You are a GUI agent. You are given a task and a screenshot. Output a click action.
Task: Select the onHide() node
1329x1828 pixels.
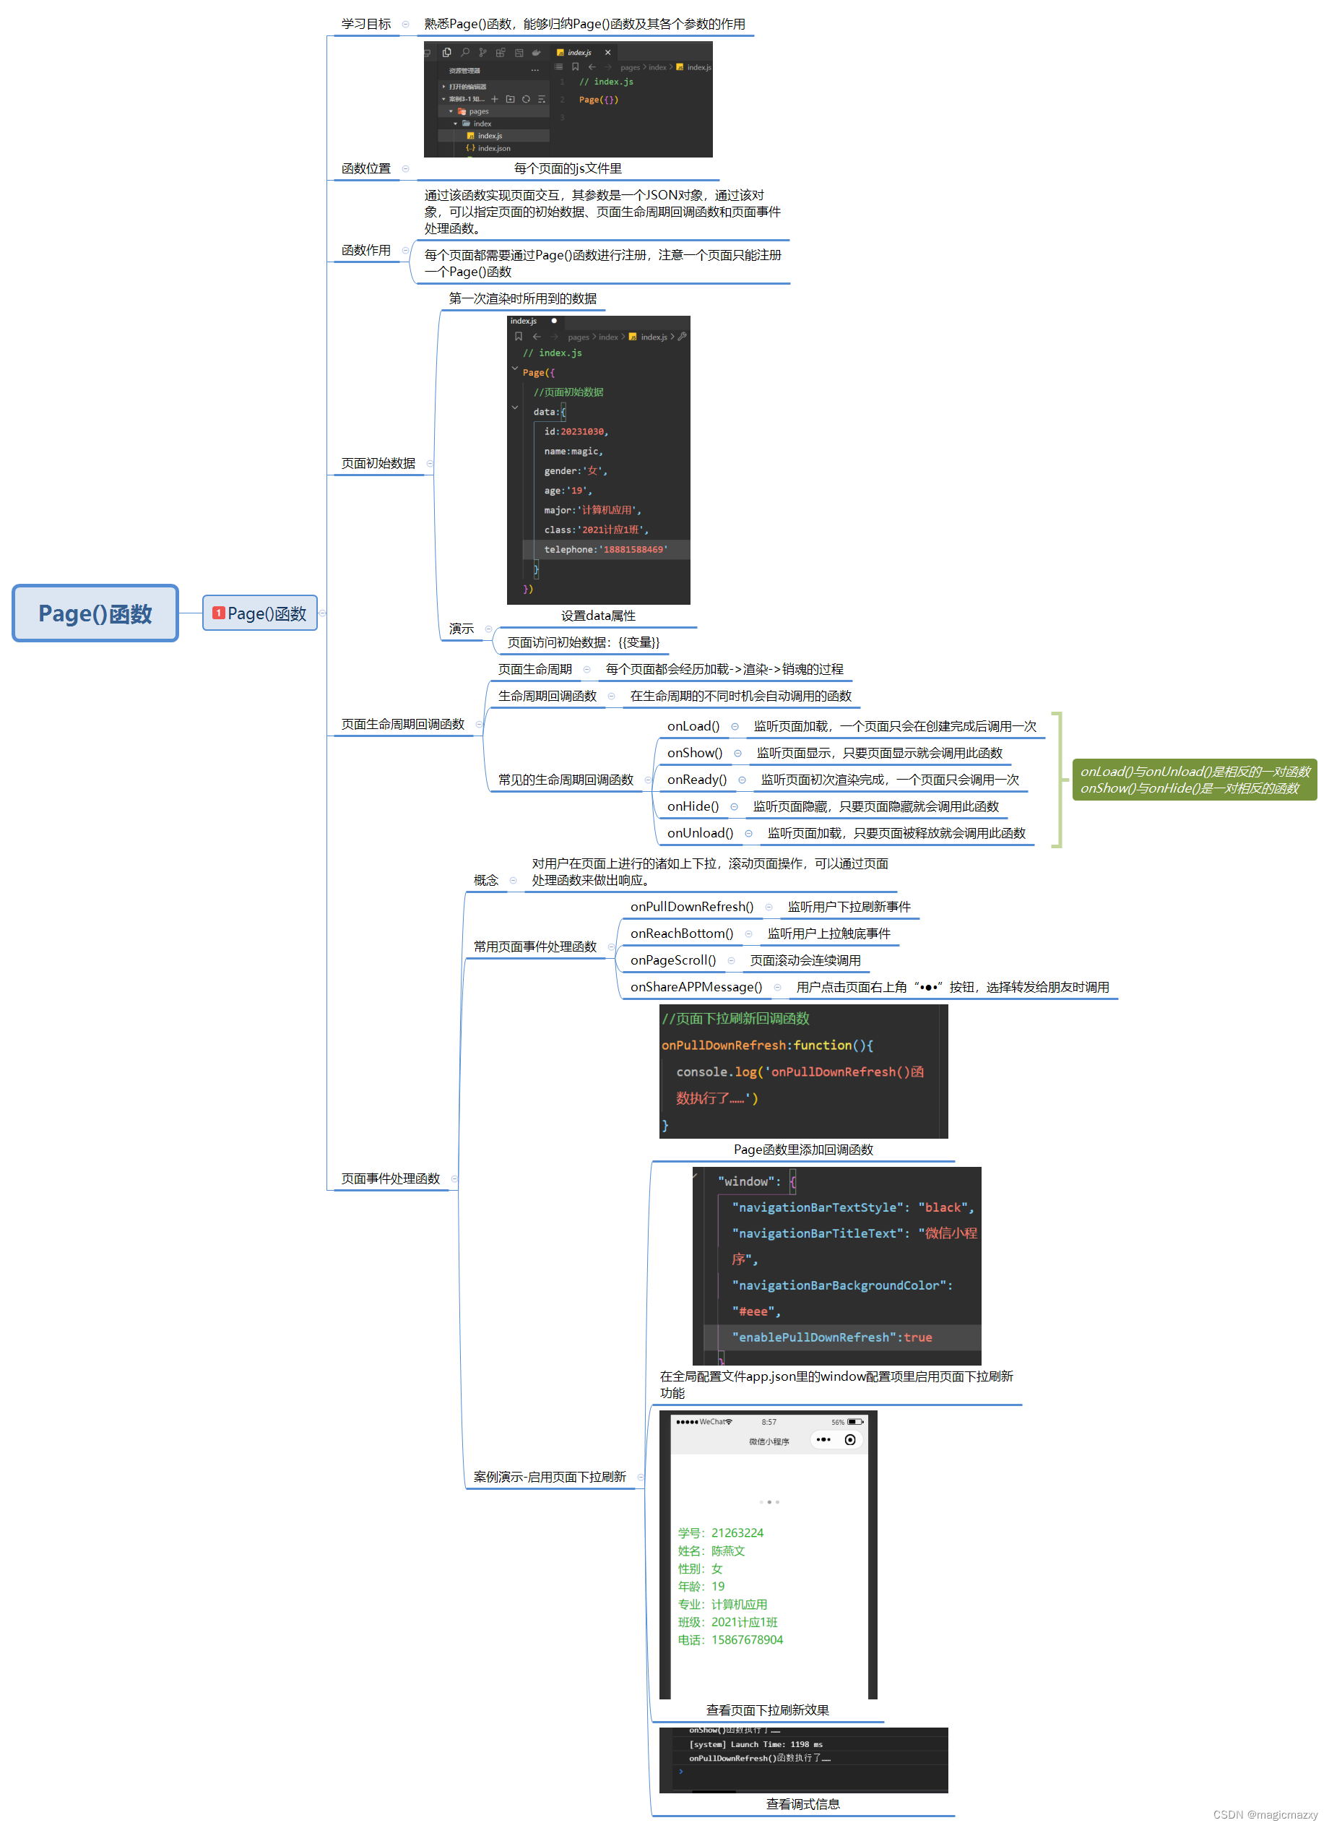click(x=693, y=807)
